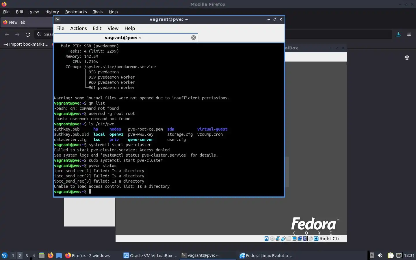416x260 pixels.
Task: Open the terminal Actions menu
Action: click(x=78, y=28)
